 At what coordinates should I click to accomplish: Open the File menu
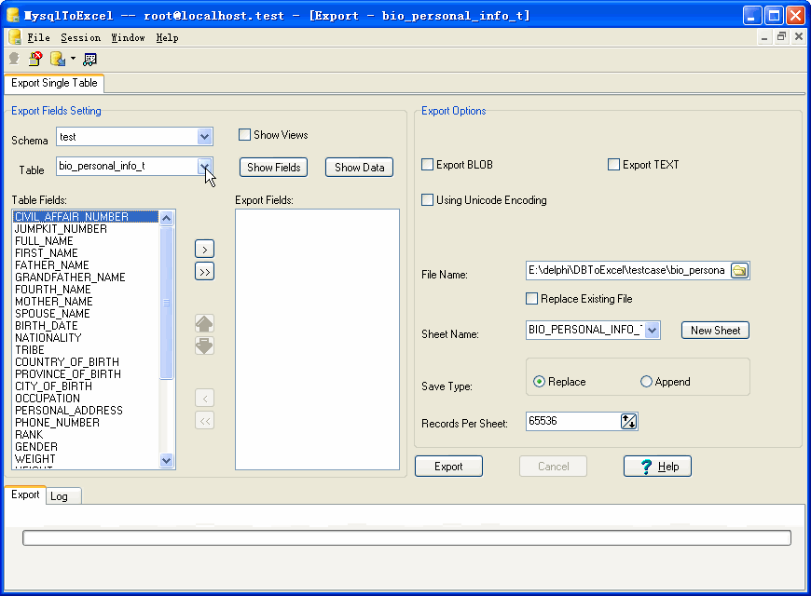pyautogui.click(x=38, y=38)
